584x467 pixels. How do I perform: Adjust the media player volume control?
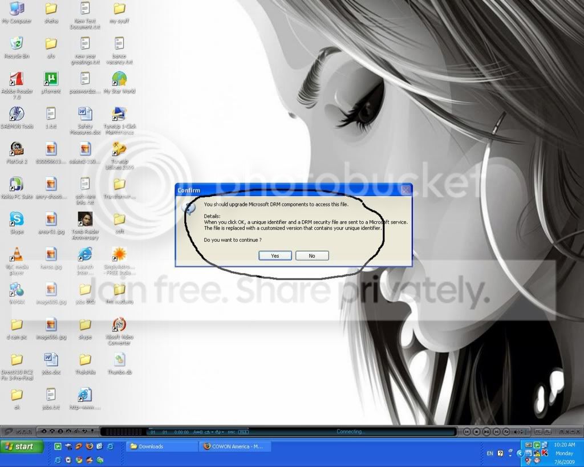[x=521, y=432]
